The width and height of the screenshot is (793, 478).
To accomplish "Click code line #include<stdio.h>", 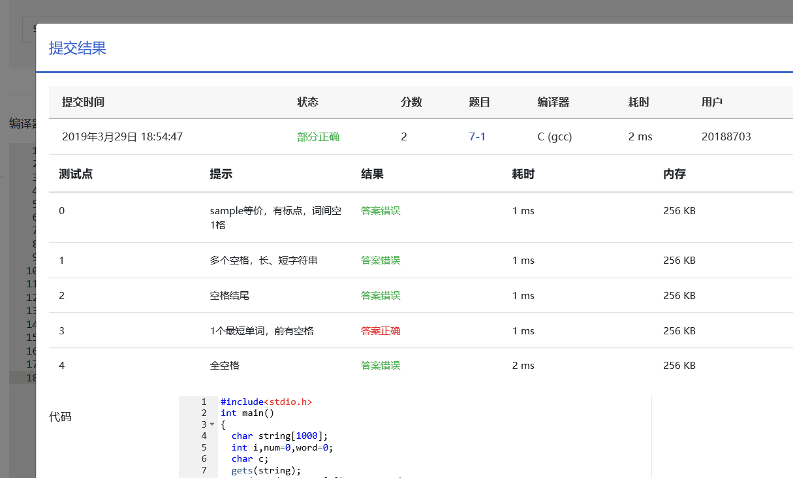I will (266, 402).
